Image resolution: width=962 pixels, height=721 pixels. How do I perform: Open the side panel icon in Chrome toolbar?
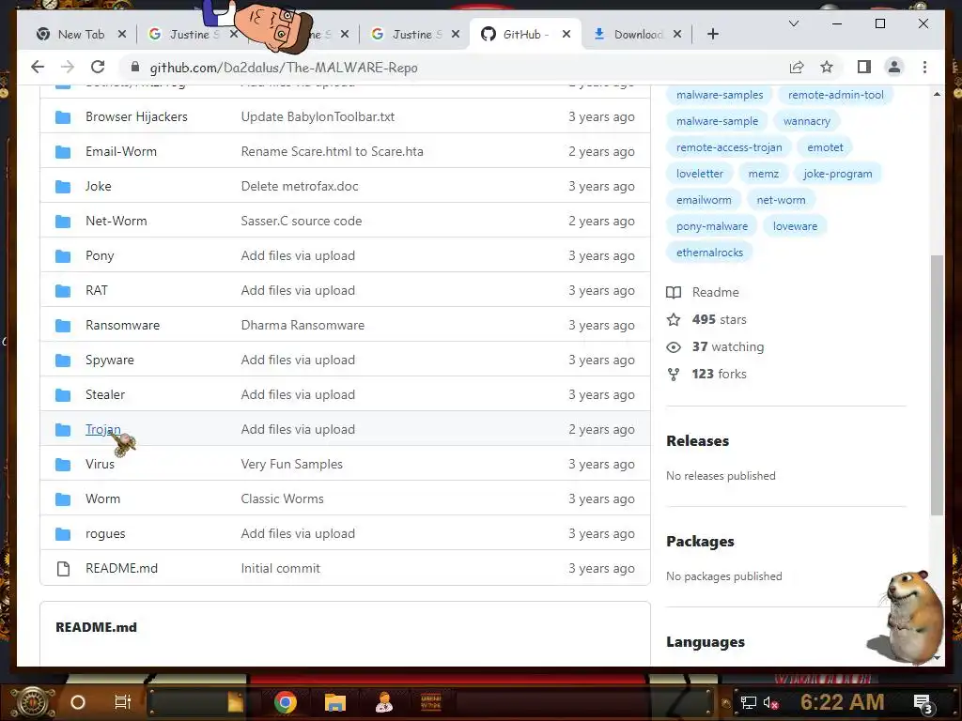click(x=864, y=67)
